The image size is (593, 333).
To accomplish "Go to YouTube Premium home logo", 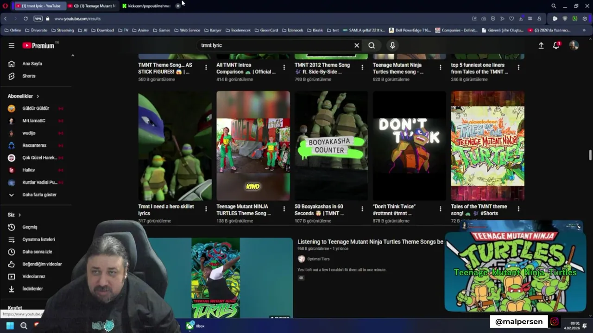I will [38, 45].
